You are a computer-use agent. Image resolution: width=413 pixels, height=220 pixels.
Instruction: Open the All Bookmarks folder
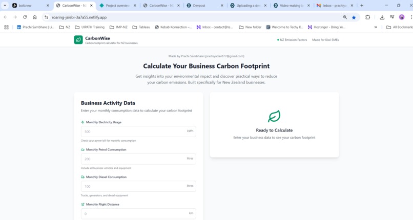coord(399,27)
